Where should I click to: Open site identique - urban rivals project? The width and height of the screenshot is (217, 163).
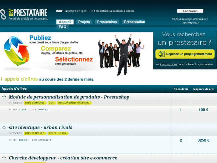pyautogui.click(x=40, y=127)
